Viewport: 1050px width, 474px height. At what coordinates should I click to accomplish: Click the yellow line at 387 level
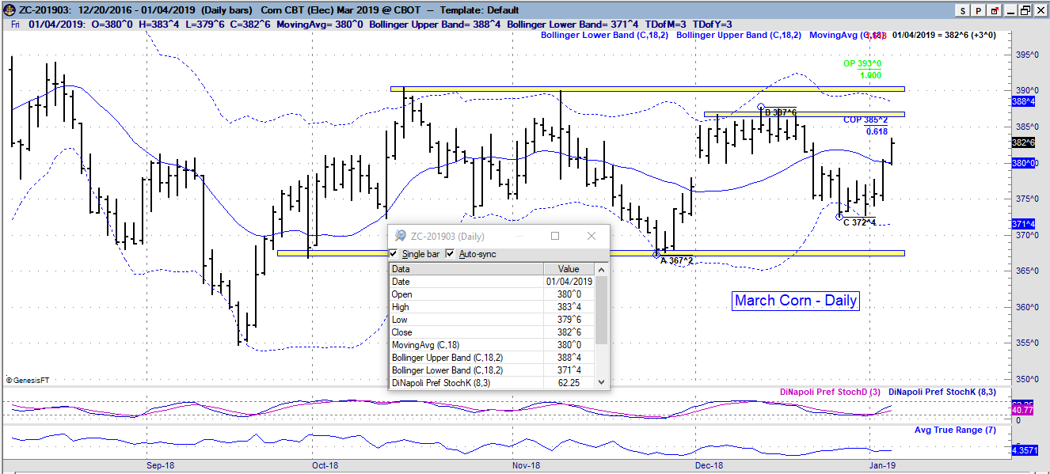tap(804, 114)
